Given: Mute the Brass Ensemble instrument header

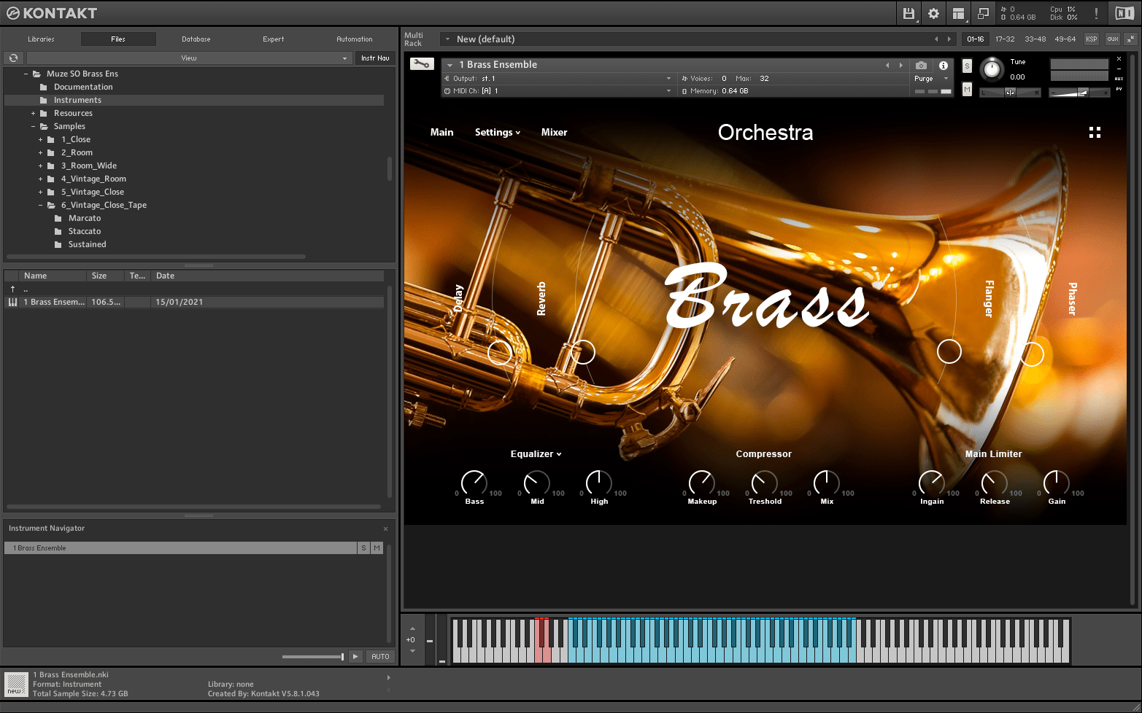Looking at the screenshot, I should (x=967, y=89).
